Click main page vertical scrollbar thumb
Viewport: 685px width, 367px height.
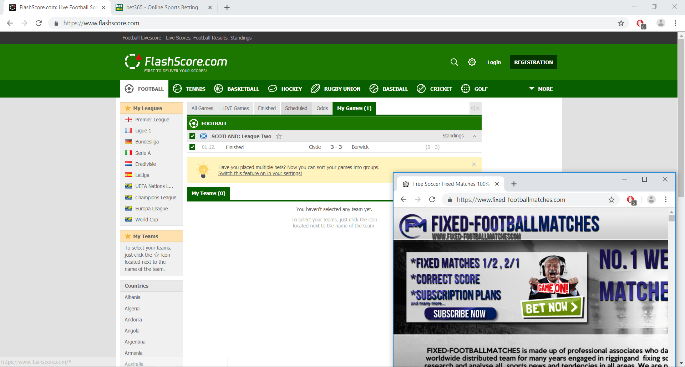click(681, 117)
